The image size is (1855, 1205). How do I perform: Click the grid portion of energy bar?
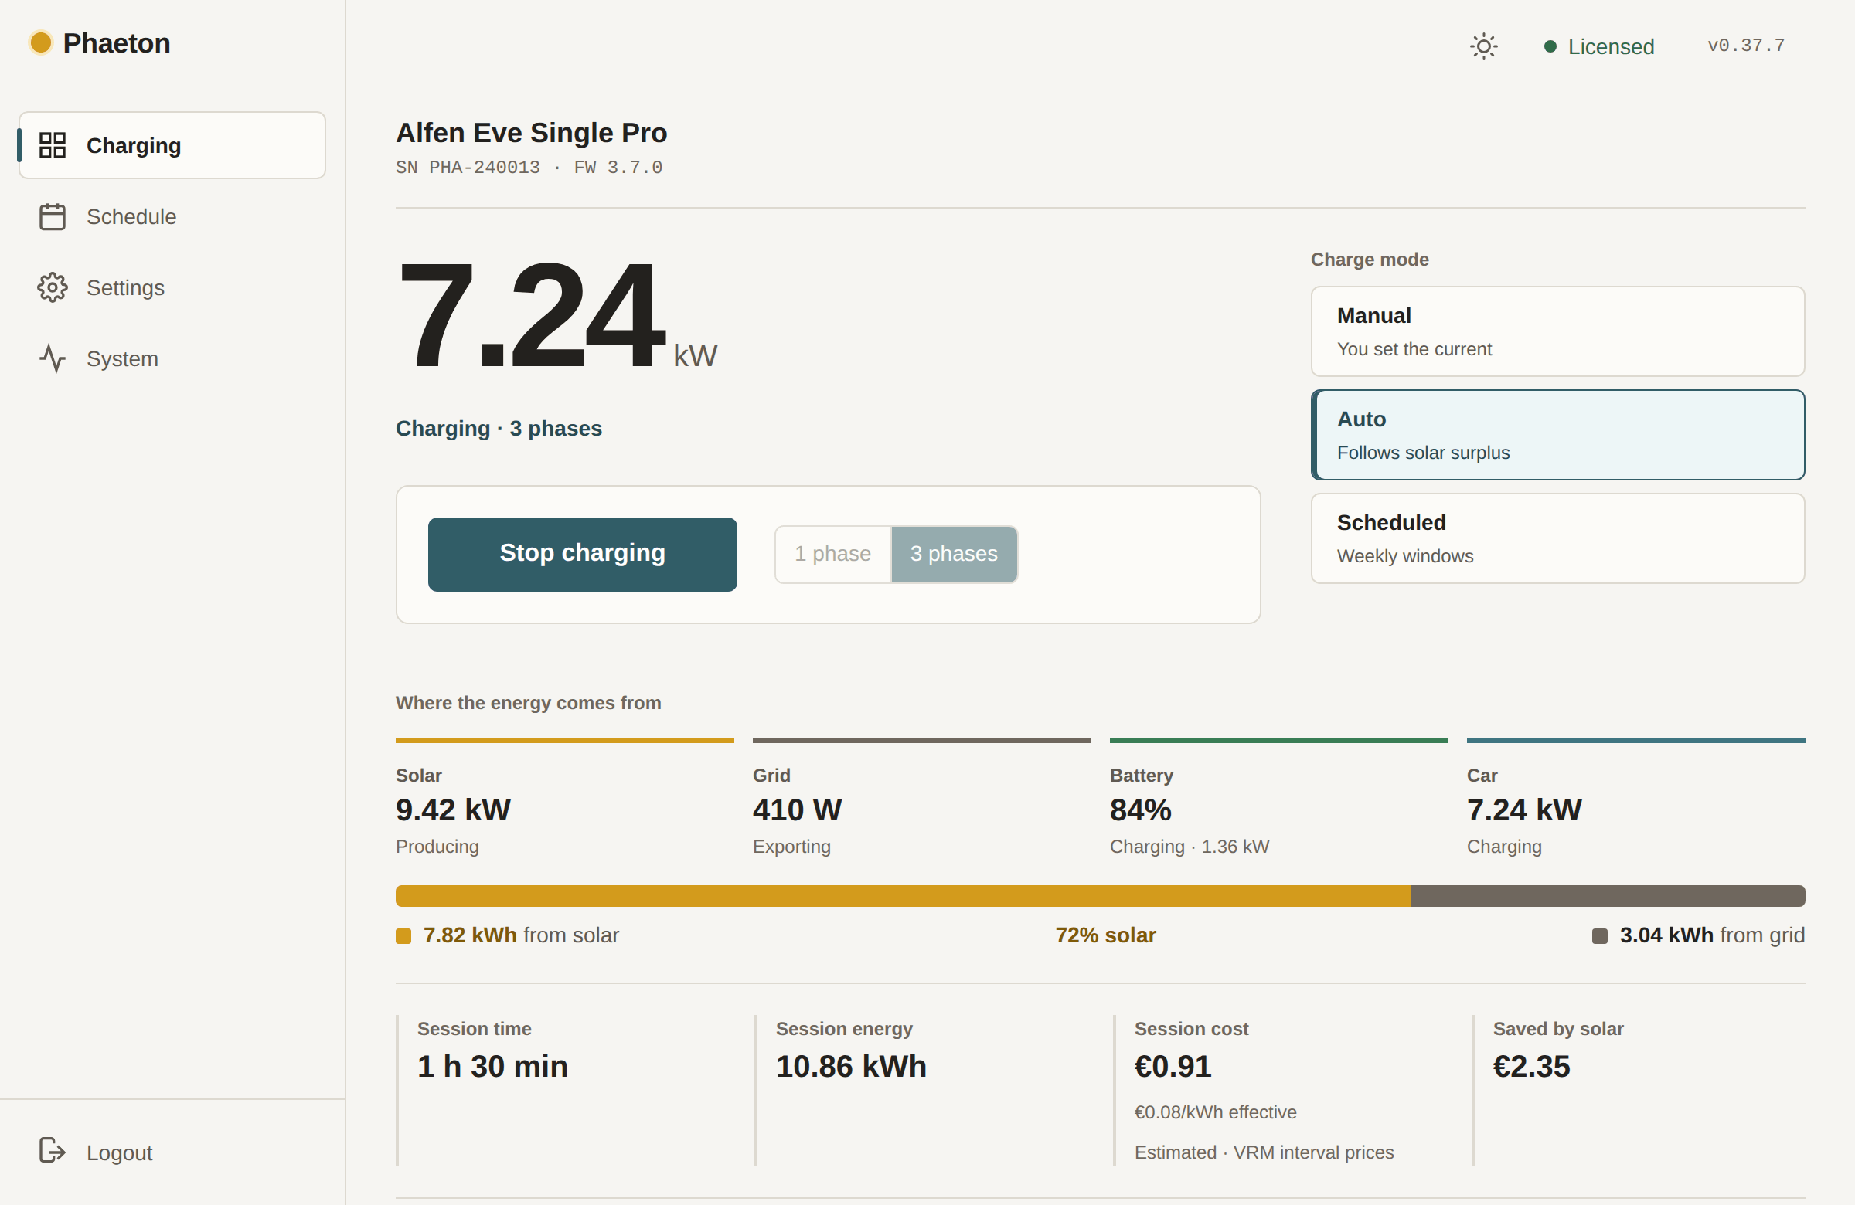click(x=1607, y=895)
